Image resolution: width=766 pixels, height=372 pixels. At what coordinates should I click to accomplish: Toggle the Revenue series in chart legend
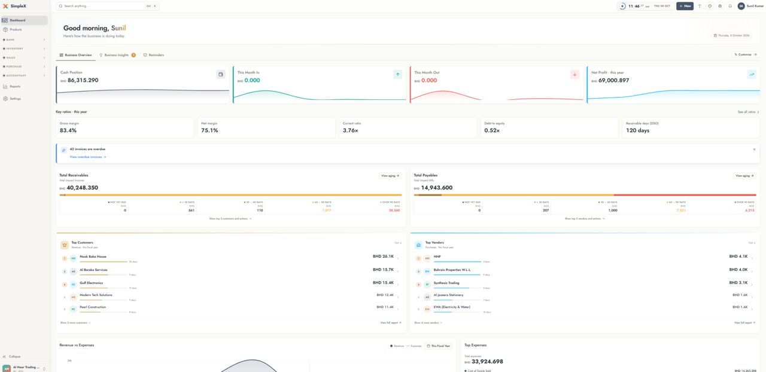[397, 346]
